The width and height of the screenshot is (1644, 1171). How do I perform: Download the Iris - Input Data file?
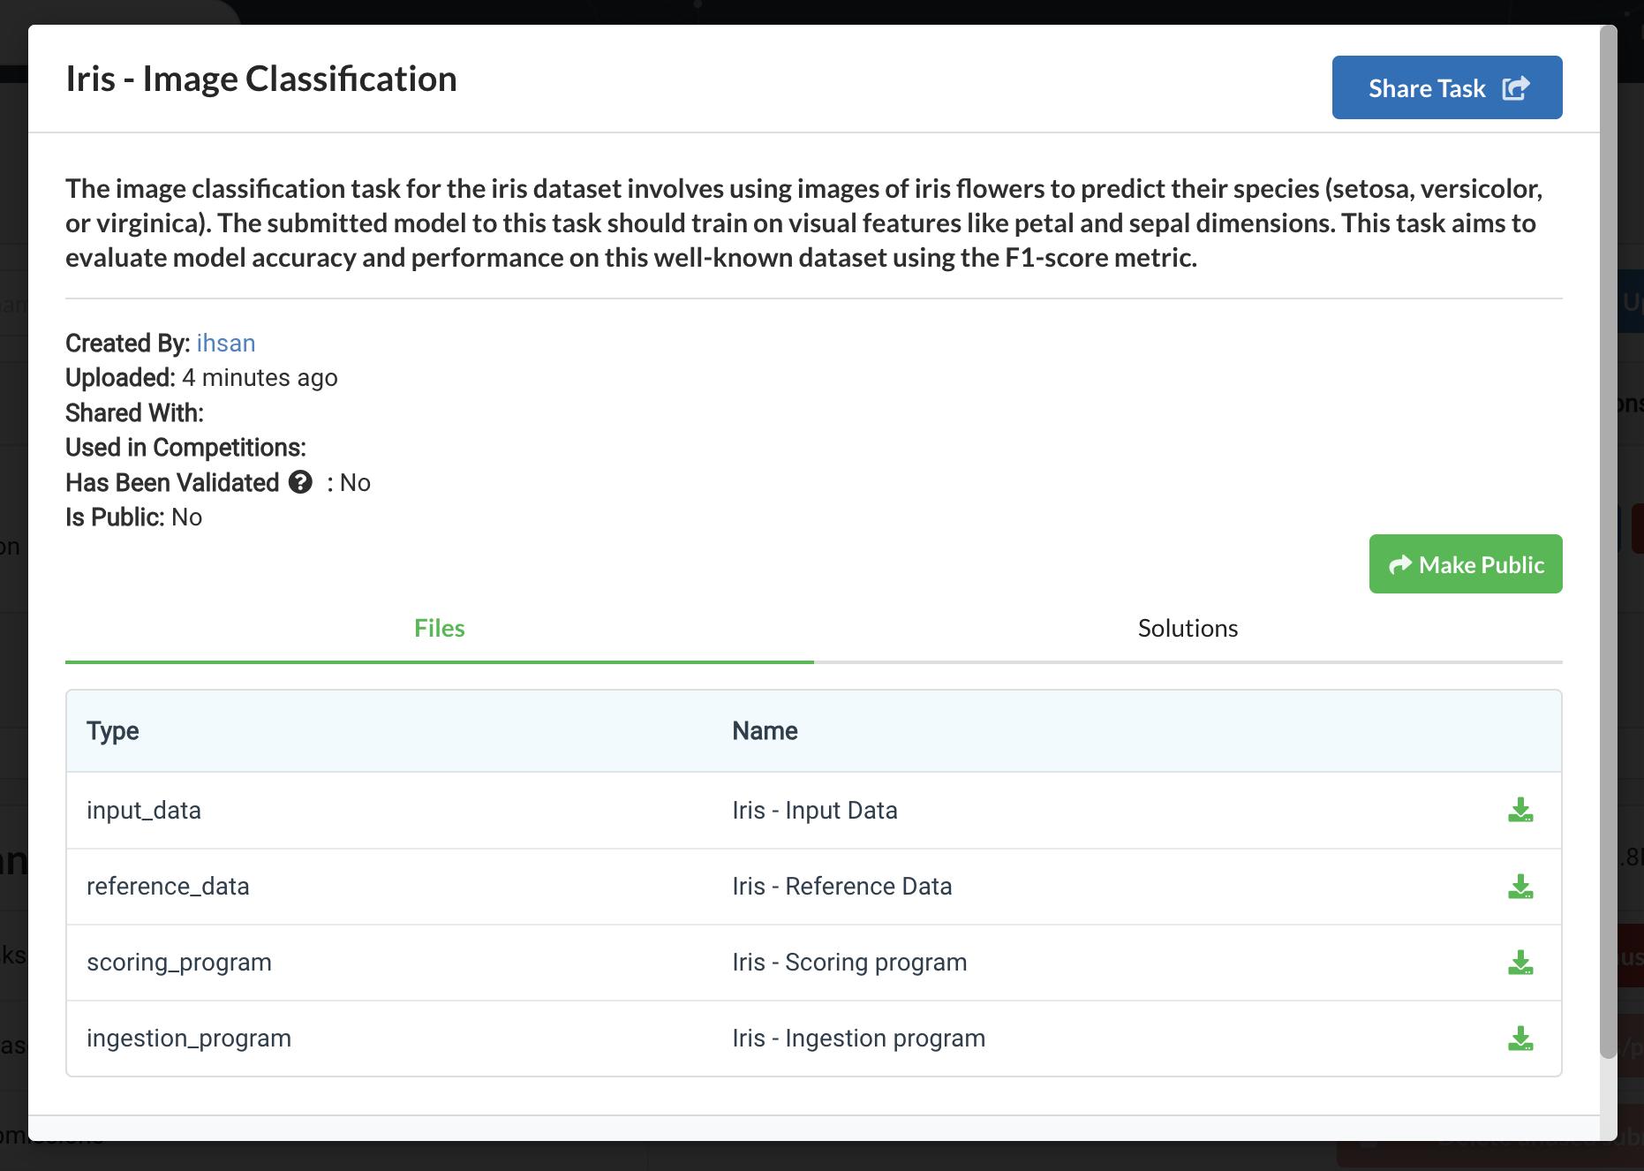1520,810
